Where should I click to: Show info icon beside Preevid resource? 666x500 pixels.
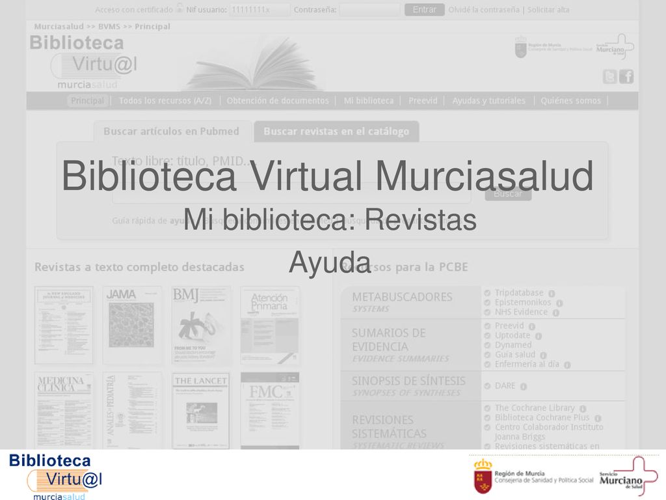point(532,327)
